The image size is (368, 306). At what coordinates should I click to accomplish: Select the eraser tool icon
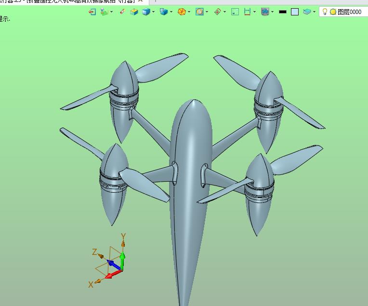[x=122, y=12]
